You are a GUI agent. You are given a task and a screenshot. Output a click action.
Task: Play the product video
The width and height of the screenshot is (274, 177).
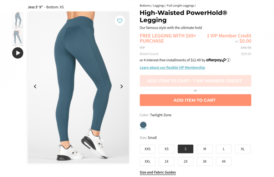17,53
